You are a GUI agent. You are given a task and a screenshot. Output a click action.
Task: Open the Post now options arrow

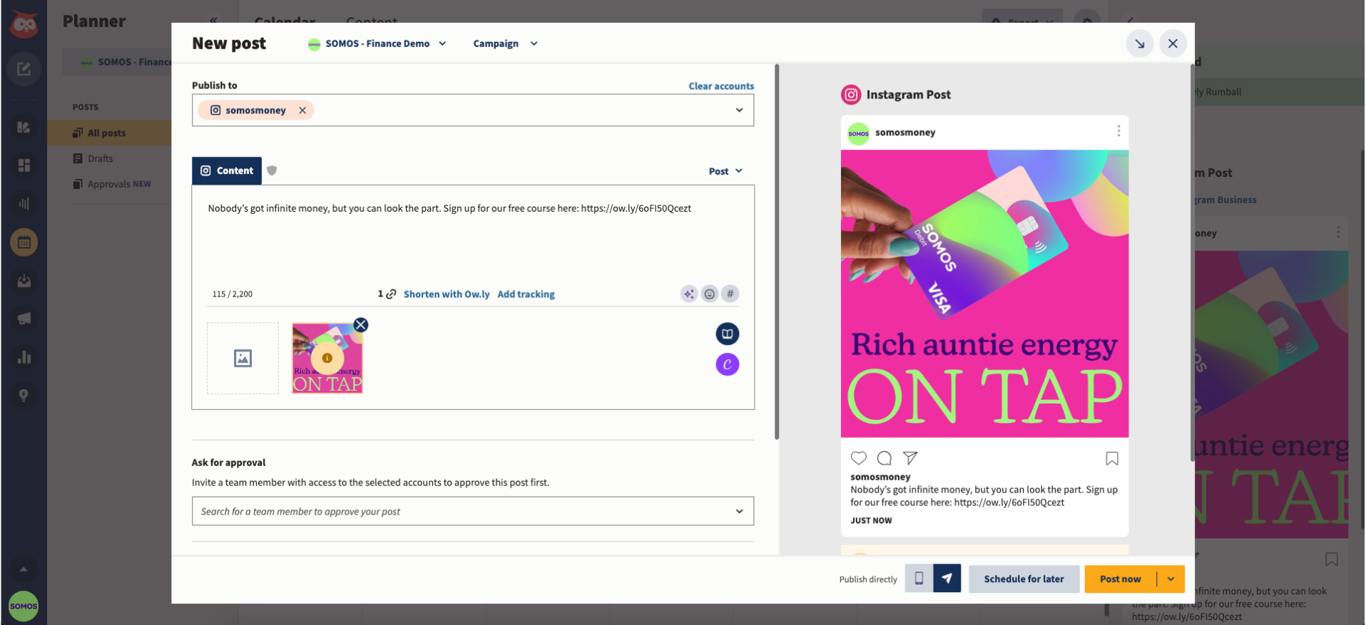1171,579
